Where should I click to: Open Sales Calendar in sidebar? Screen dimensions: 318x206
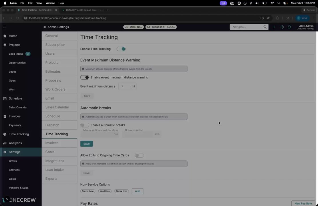(18, 107)
